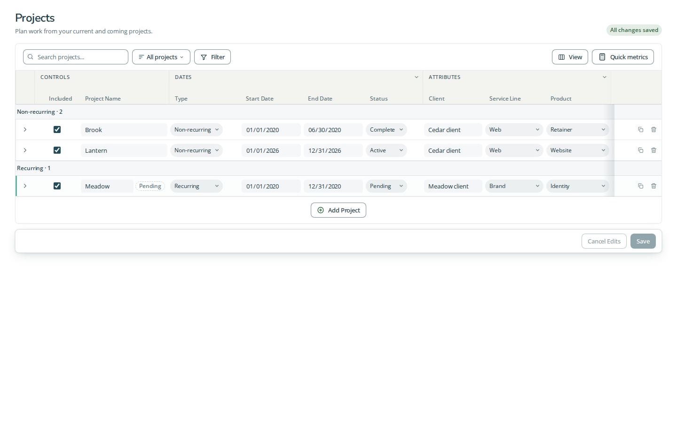
Task: Open the View column settings
Action: (570, 57)
